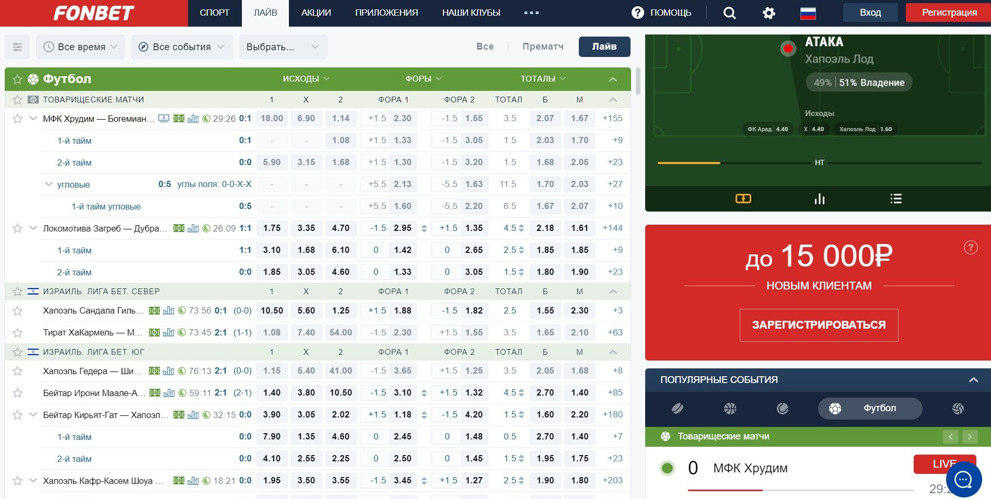Select volleyball icon in popular events
The height and width of the screenshot is (499, 991).
pyautogui.click(x=958, y=409)
